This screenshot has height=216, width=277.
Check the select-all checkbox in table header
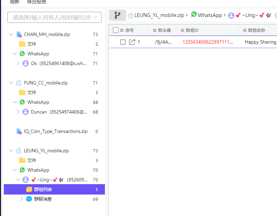[116, 30]
